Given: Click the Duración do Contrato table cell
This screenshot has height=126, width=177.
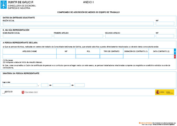Looking at the screenshot, I should (x=136, y=57).
